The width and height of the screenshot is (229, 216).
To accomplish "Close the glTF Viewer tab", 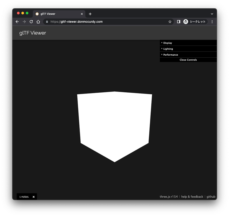I will pos(82,14).
